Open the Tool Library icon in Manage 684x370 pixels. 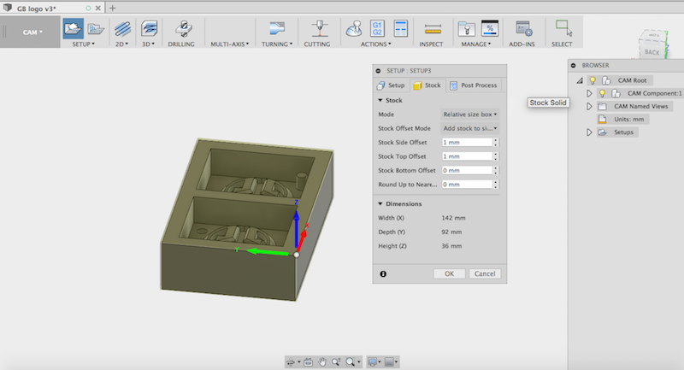point(466,29)
